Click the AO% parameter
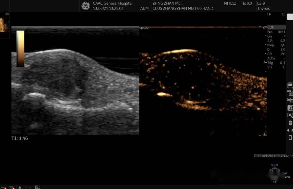The image size is (293, 189). pos(276,58)
